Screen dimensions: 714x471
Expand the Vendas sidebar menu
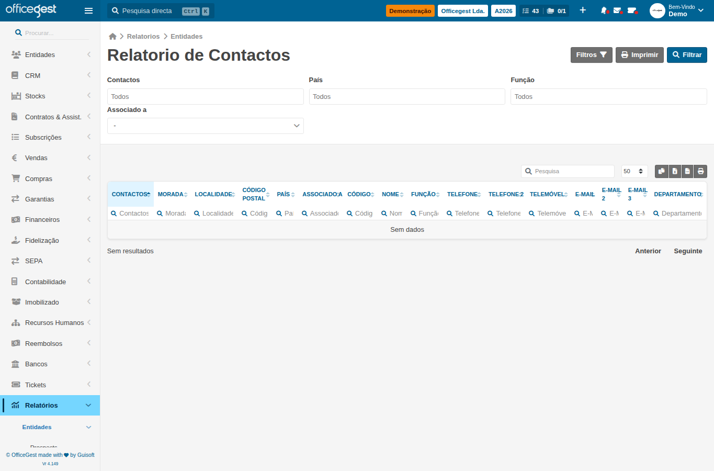tap(50, 158)
